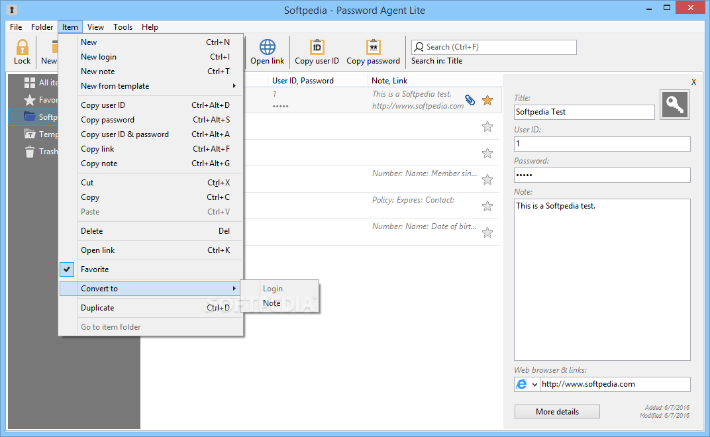Select Softpedia folder icon in sidebar
The width and height of the screenshot is (710, 437).
click(29, 117)
